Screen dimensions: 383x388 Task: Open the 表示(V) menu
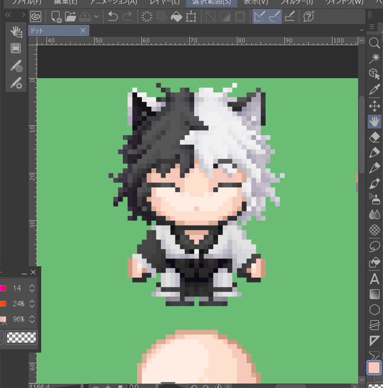tap(256, 2)
